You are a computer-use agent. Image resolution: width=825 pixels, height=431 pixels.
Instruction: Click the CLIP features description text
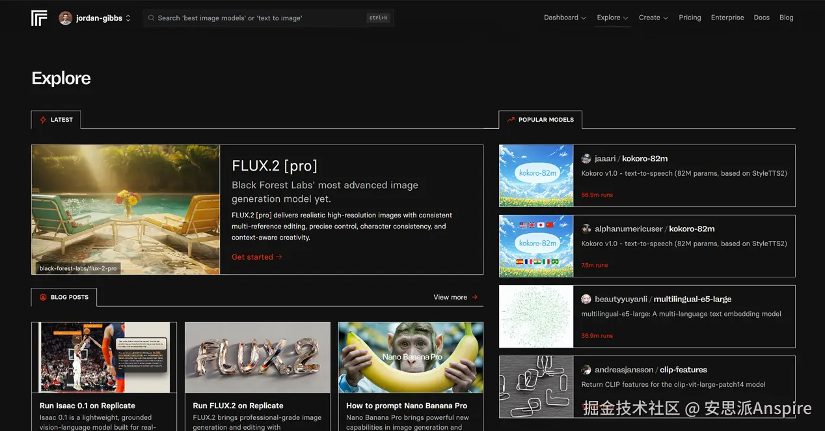[x=673, y=384]
